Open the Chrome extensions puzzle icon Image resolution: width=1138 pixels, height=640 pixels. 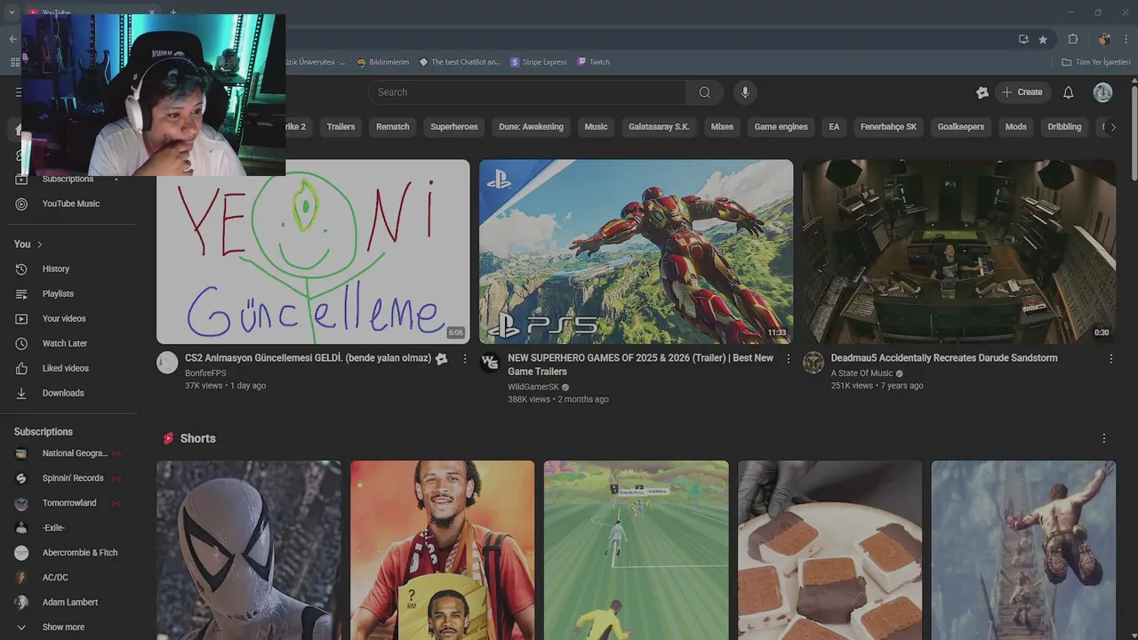point(1073,39)
